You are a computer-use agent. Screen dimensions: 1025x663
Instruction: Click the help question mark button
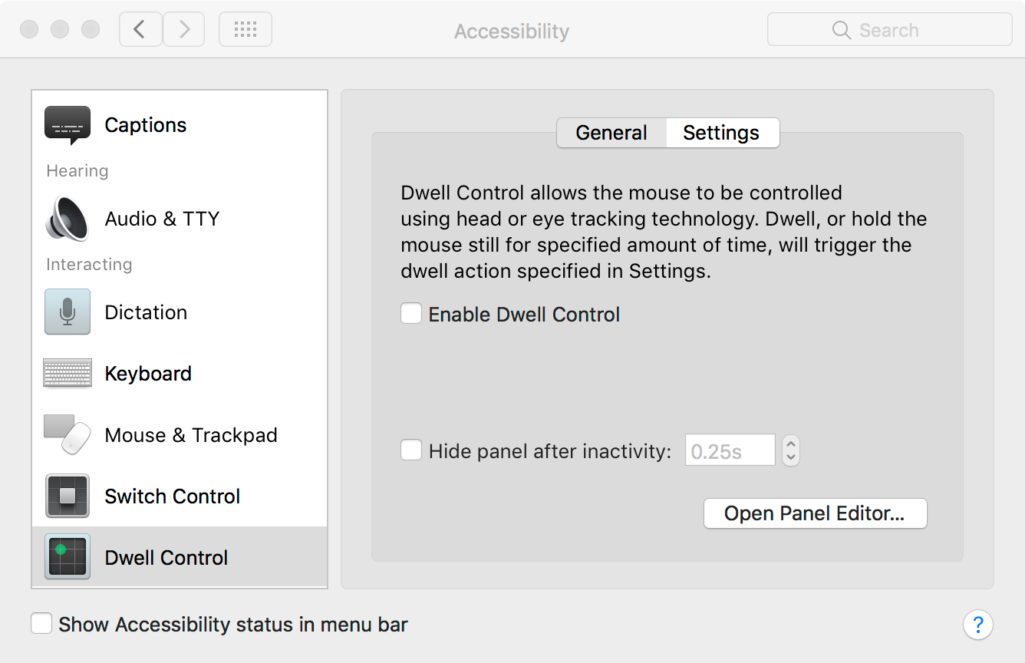point(978,625)
